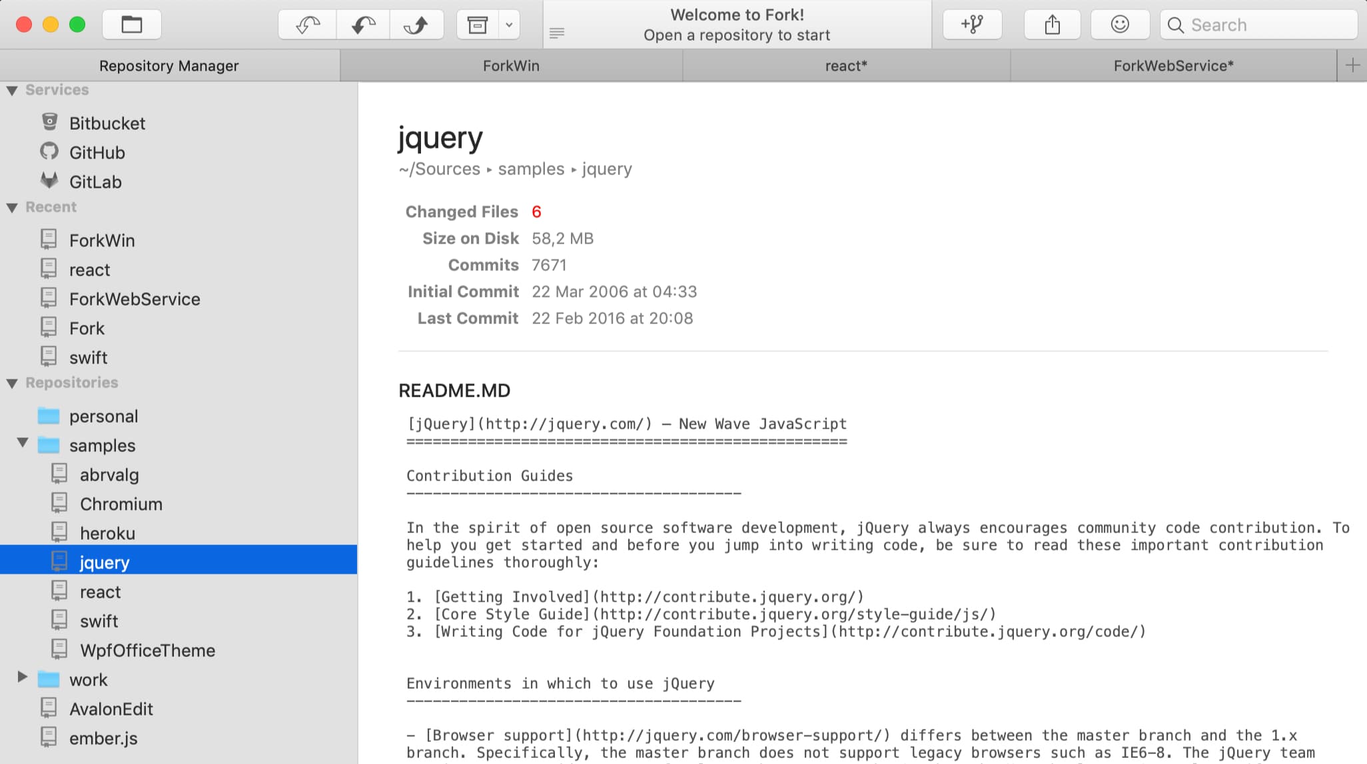Image resolution: width=1367 pixels, height=764 pixels.
Task: Click the heroku repository icon
Action: pos(59,532)
